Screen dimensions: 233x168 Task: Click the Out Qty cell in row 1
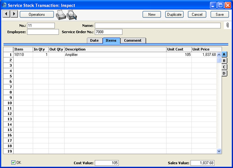(x=57, y=55)
